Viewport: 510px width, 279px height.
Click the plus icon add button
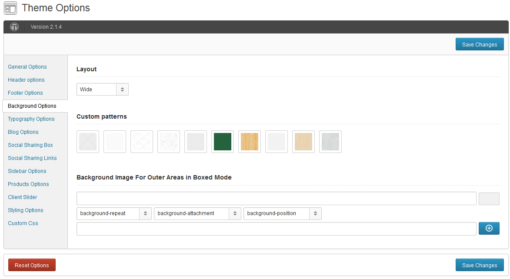pos(489,228)
